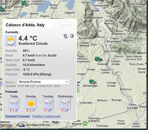Select Monday's sunny forecast icon
Image resolution: width=148 pixels, height=130 pixels.
point(31,103)
